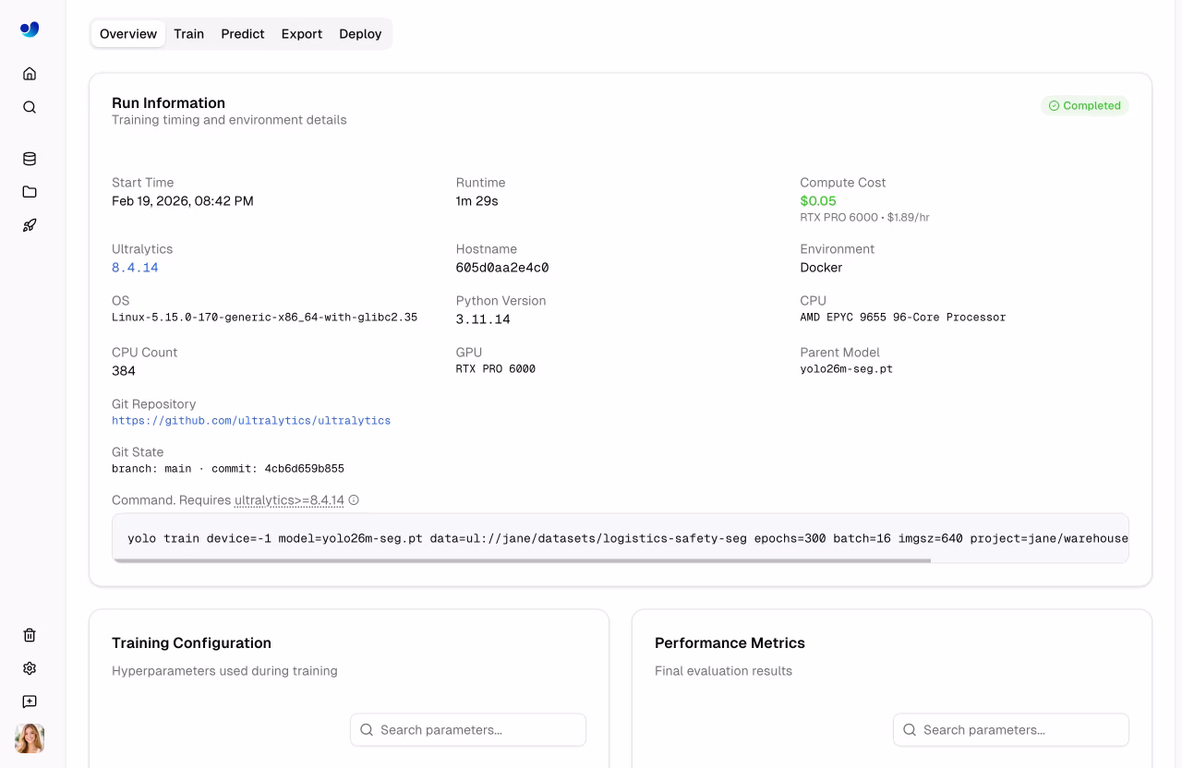Open the Trash section
Screen dimensions: 1182x768
click(29, 634)
